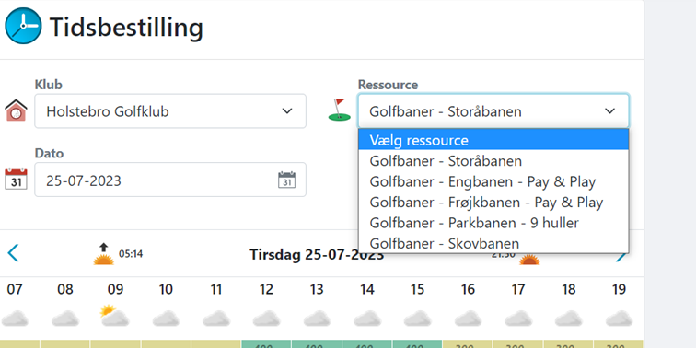Choose 'Golfbaner - Parkbanen - 9 huller'
The height and width of the screenshot is (348, 696).
[x=493, y=223]
